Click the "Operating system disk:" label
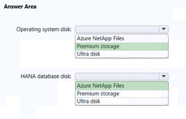Image resolution: width=186 pixels, height=119 pixels. (44, 29)
